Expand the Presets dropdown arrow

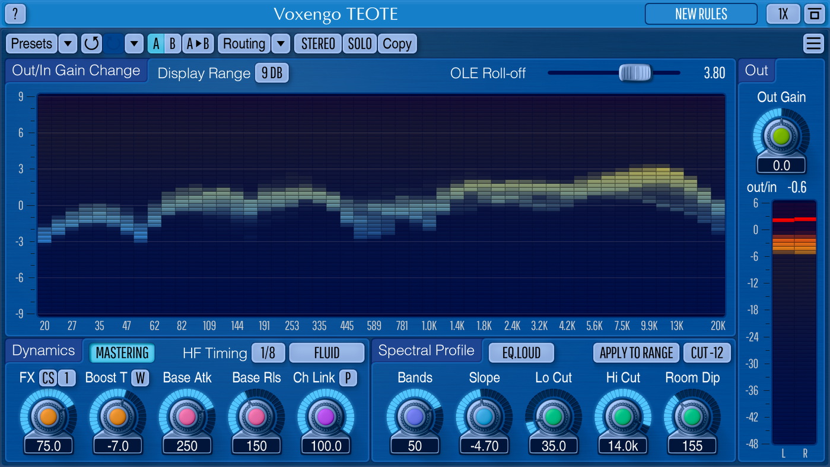click(x=68, y=44)
